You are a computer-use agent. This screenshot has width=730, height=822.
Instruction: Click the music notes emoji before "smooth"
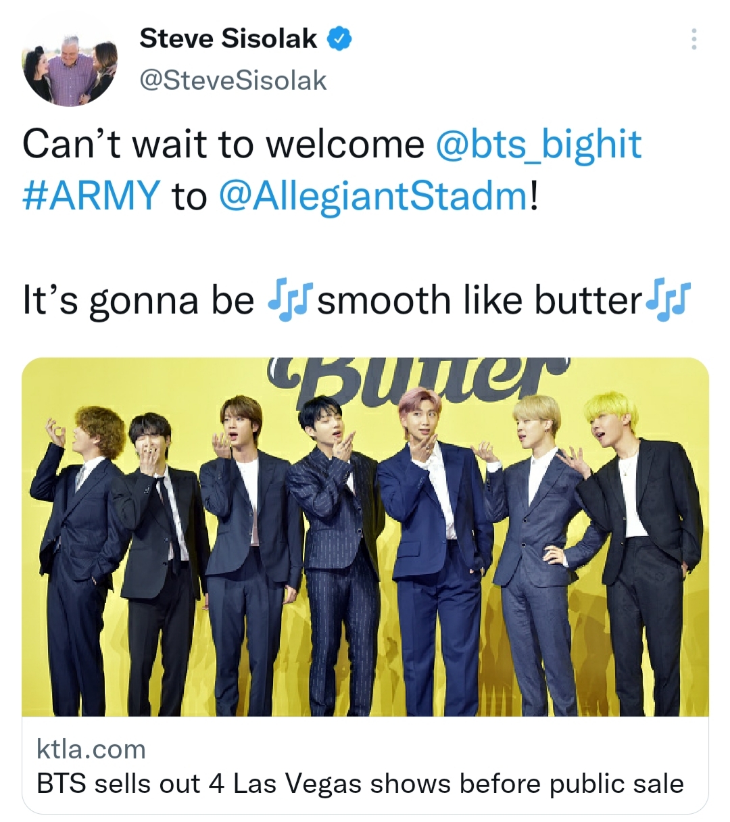click(289, 301)
